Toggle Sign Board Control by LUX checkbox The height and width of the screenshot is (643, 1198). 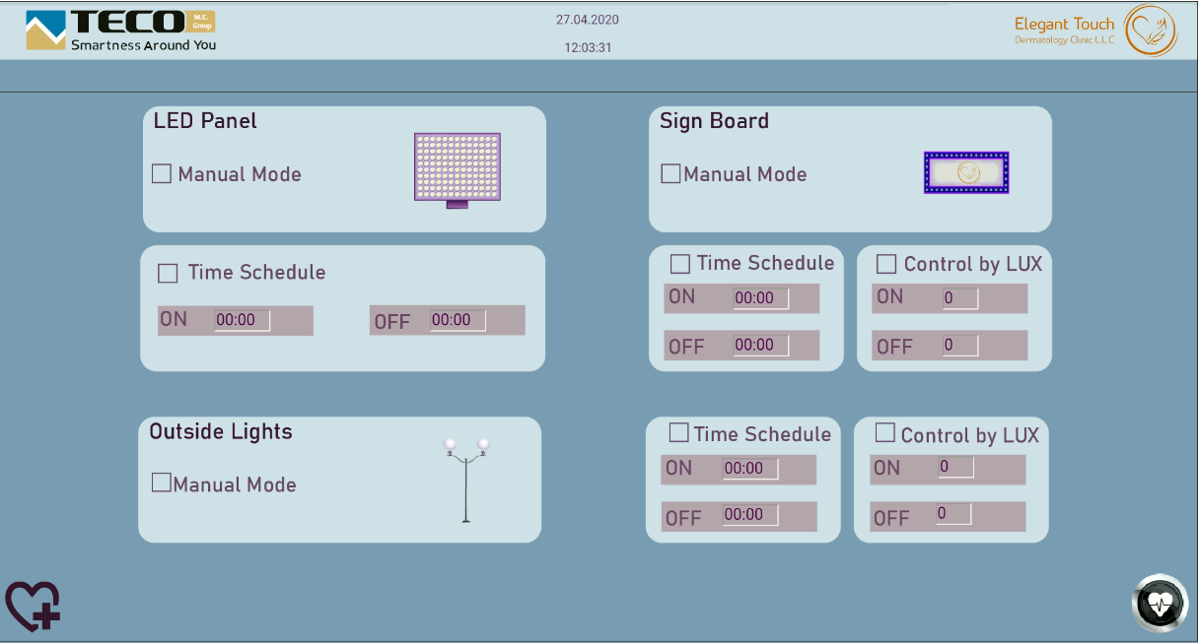pos(886,264)
